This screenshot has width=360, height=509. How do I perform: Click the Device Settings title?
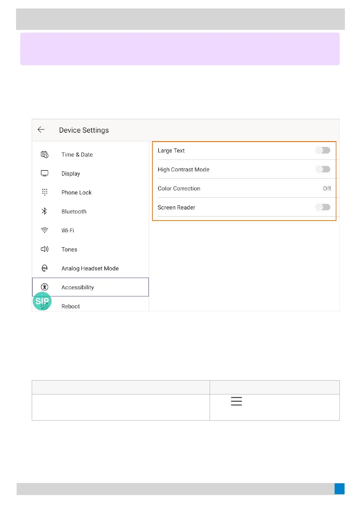click(84, 130)
